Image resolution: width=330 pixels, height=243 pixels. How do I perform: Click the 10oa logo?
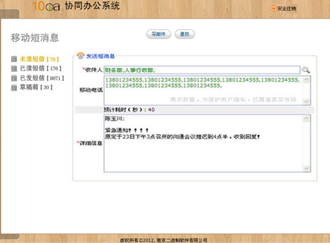46,6
